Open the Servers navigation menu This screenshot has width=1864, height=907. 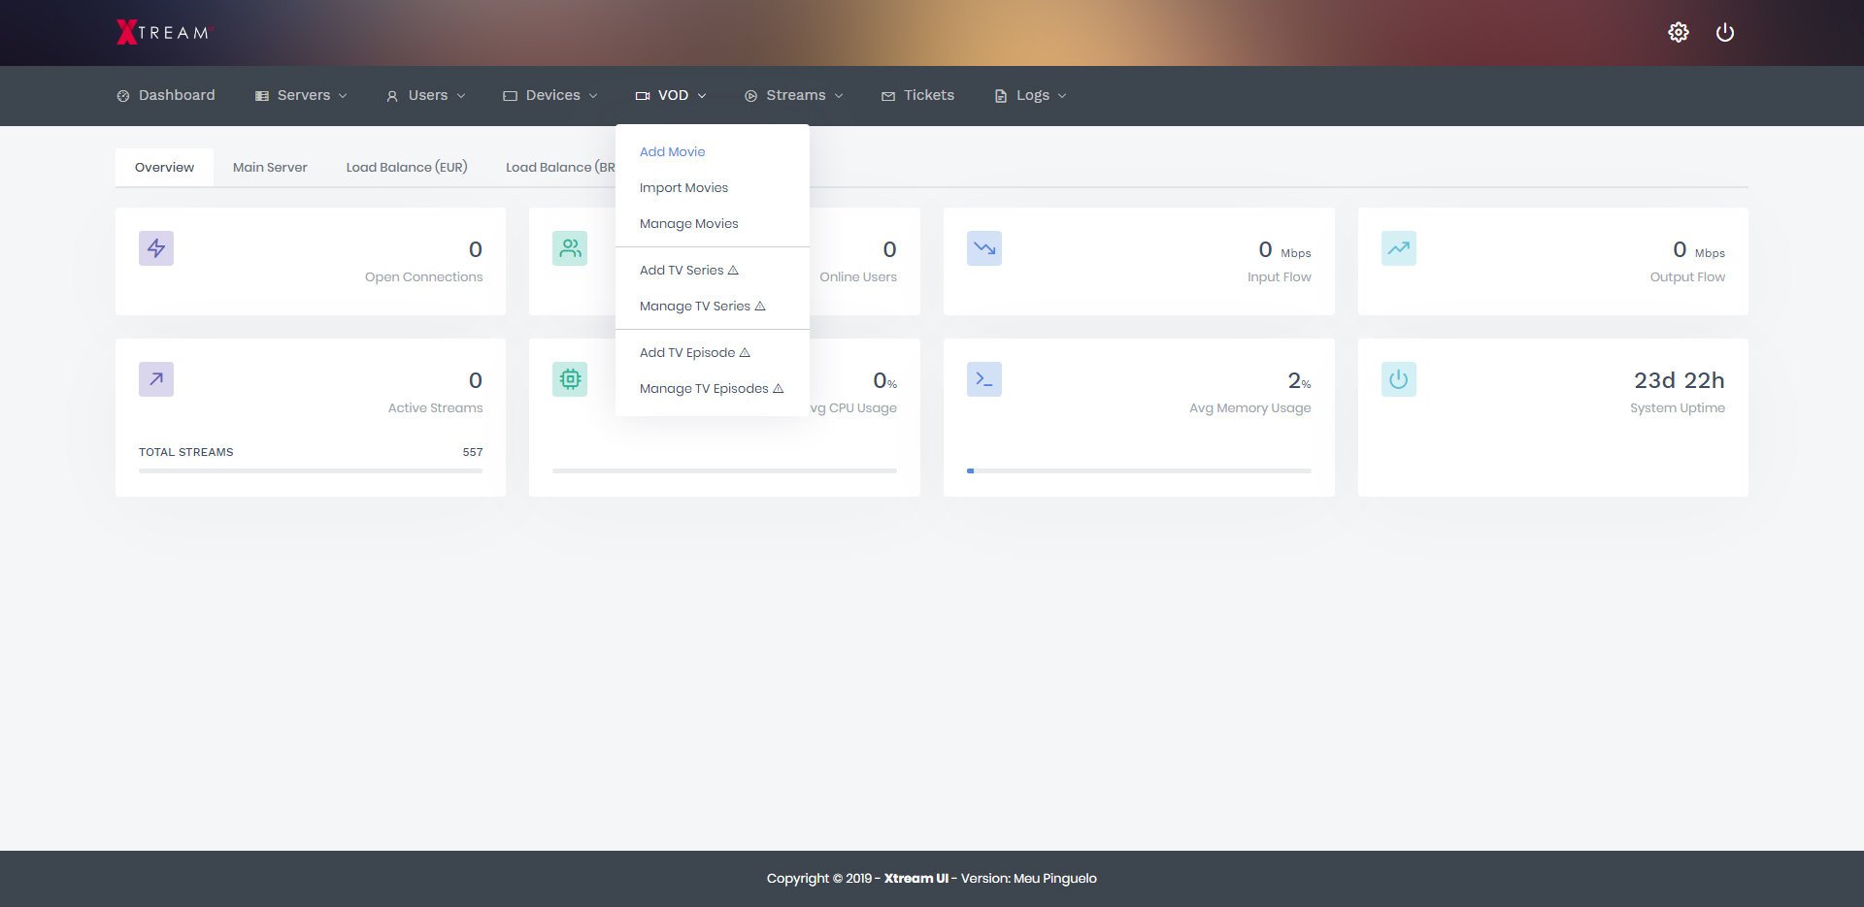301,96
